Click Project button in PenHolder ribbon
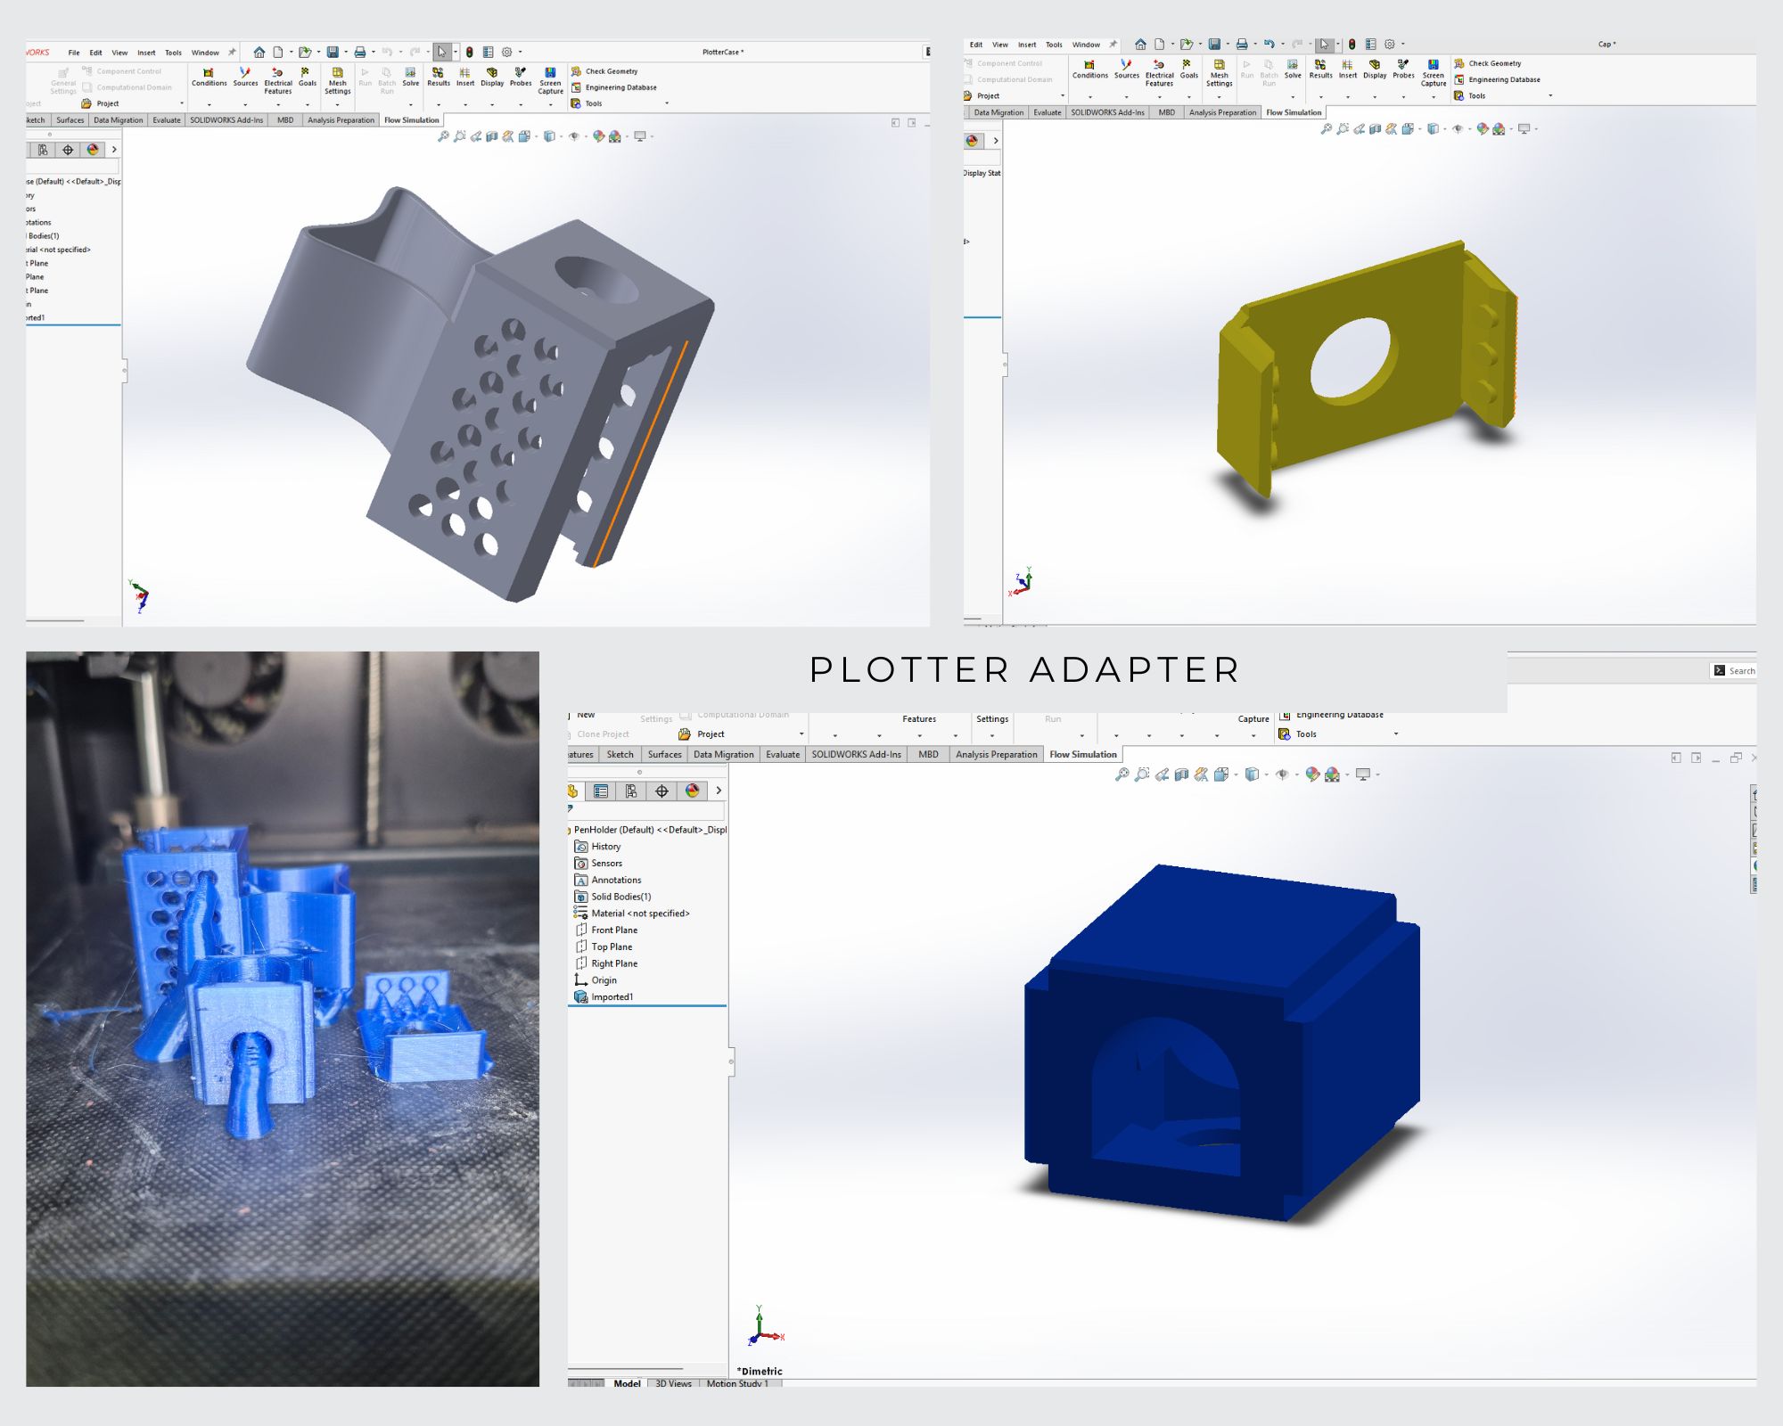1783x1426 pixels. pyautogui.click(x=702, y=734)
